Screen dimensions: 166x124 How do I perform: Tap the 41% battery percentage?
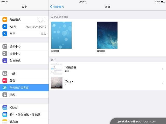pyautogui.click(x=158, y=2)
